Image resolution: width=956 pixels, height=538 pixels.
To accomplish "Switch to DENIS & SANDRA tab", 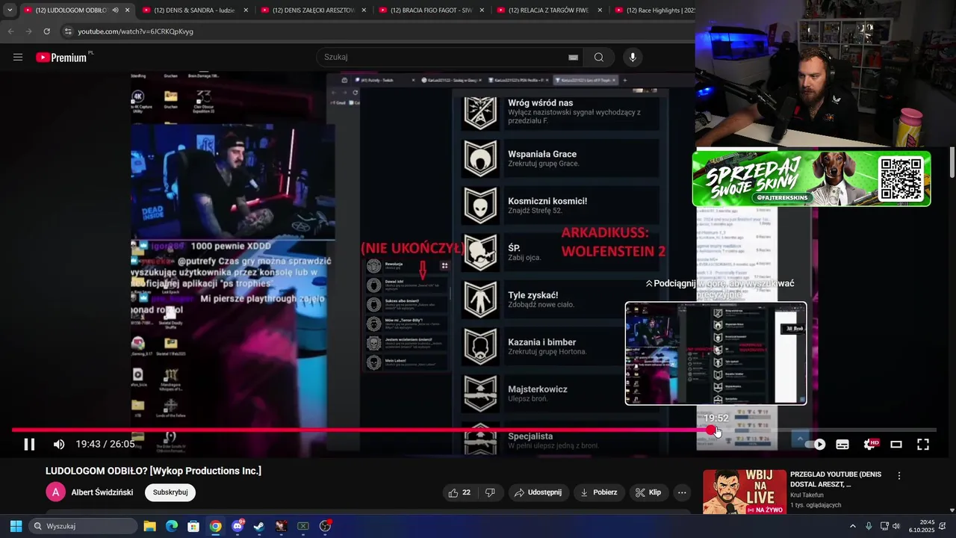I will (194, 10).
